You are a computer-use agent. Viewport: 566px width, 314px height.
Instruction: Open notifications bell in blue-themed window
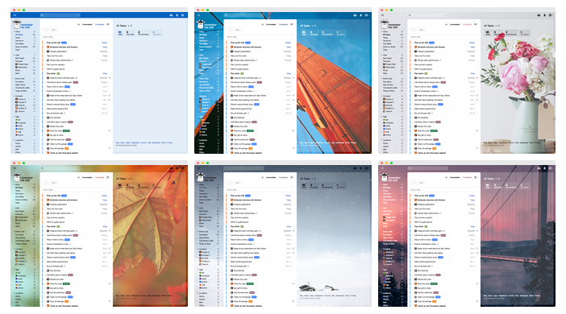coord(177,15)
